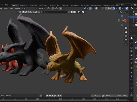Toggle X-ray mode button
The height and width of the screenshot is (102, 137).
coord(102,8)
